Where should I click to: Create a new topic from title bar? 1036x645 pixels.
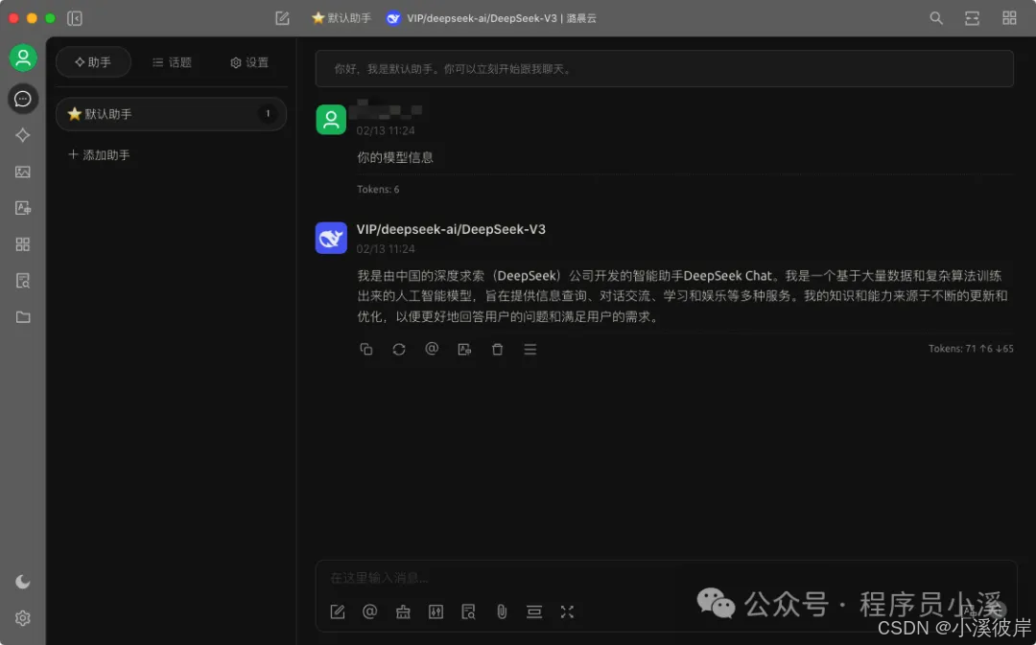[282, 18]
